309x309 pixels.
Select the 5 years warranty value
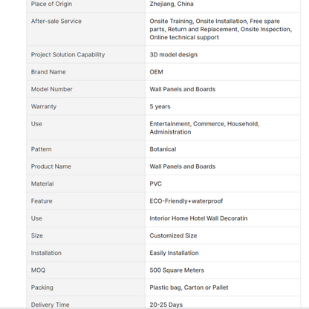pos(160,106)
